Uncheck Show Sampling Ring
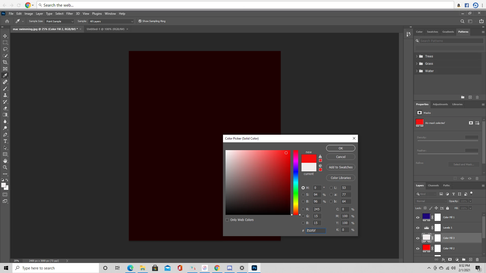 [140, 21]
